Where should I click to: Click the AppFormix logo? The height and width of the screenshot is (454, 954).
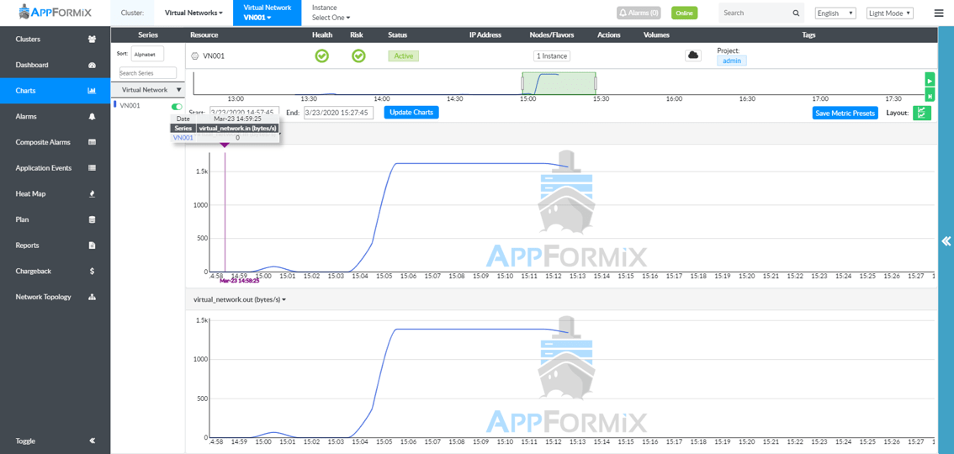tap(56, 12)
